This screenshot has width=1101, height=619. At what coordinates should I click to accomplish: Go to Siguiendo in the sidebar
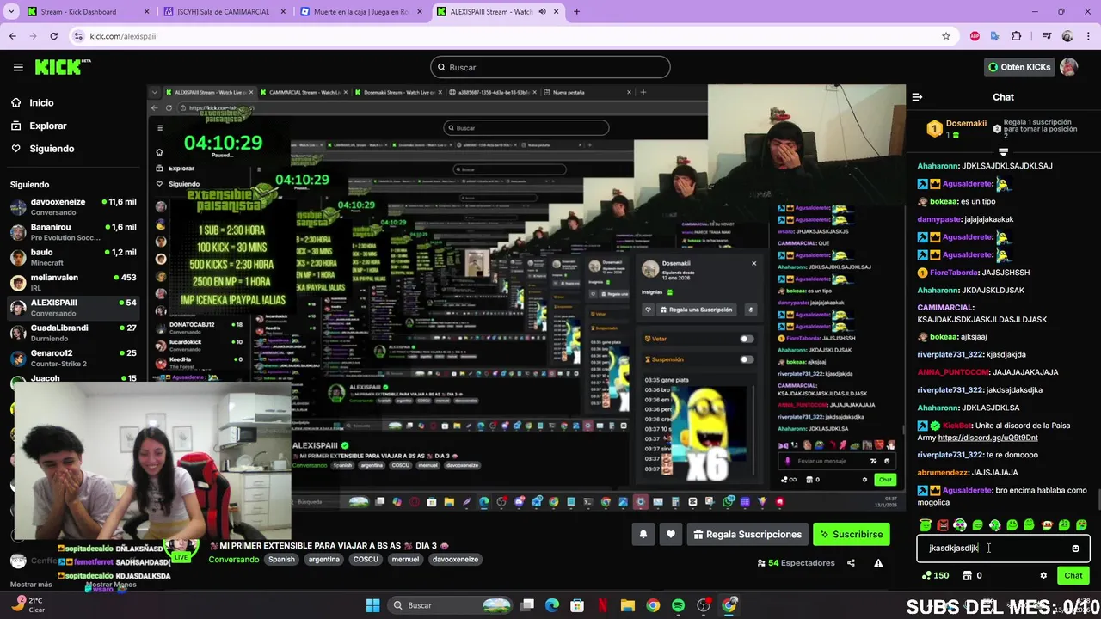42,149
